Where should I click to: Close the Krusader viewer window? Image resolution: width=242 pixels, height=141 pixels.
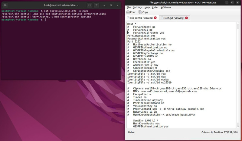click(238, 2)
